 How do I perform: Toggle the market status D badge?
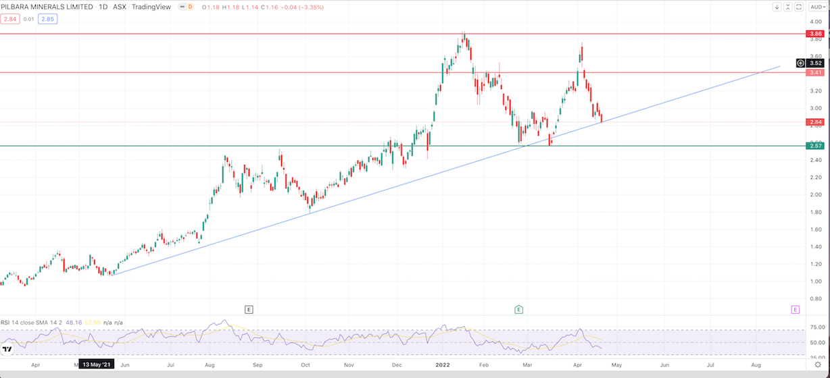(x=190, y=7)
